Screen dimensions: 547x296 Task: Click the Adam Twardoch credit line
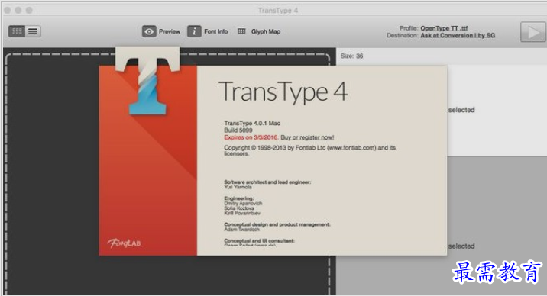pyautogui.click(x=241, y=229)
